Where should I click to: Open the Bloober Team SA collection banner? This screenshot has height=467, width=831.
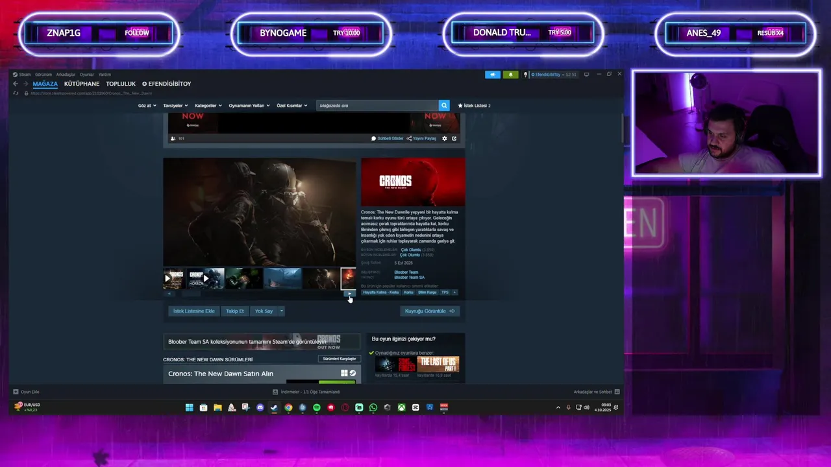pyautogui.click(x=262, y=341)
